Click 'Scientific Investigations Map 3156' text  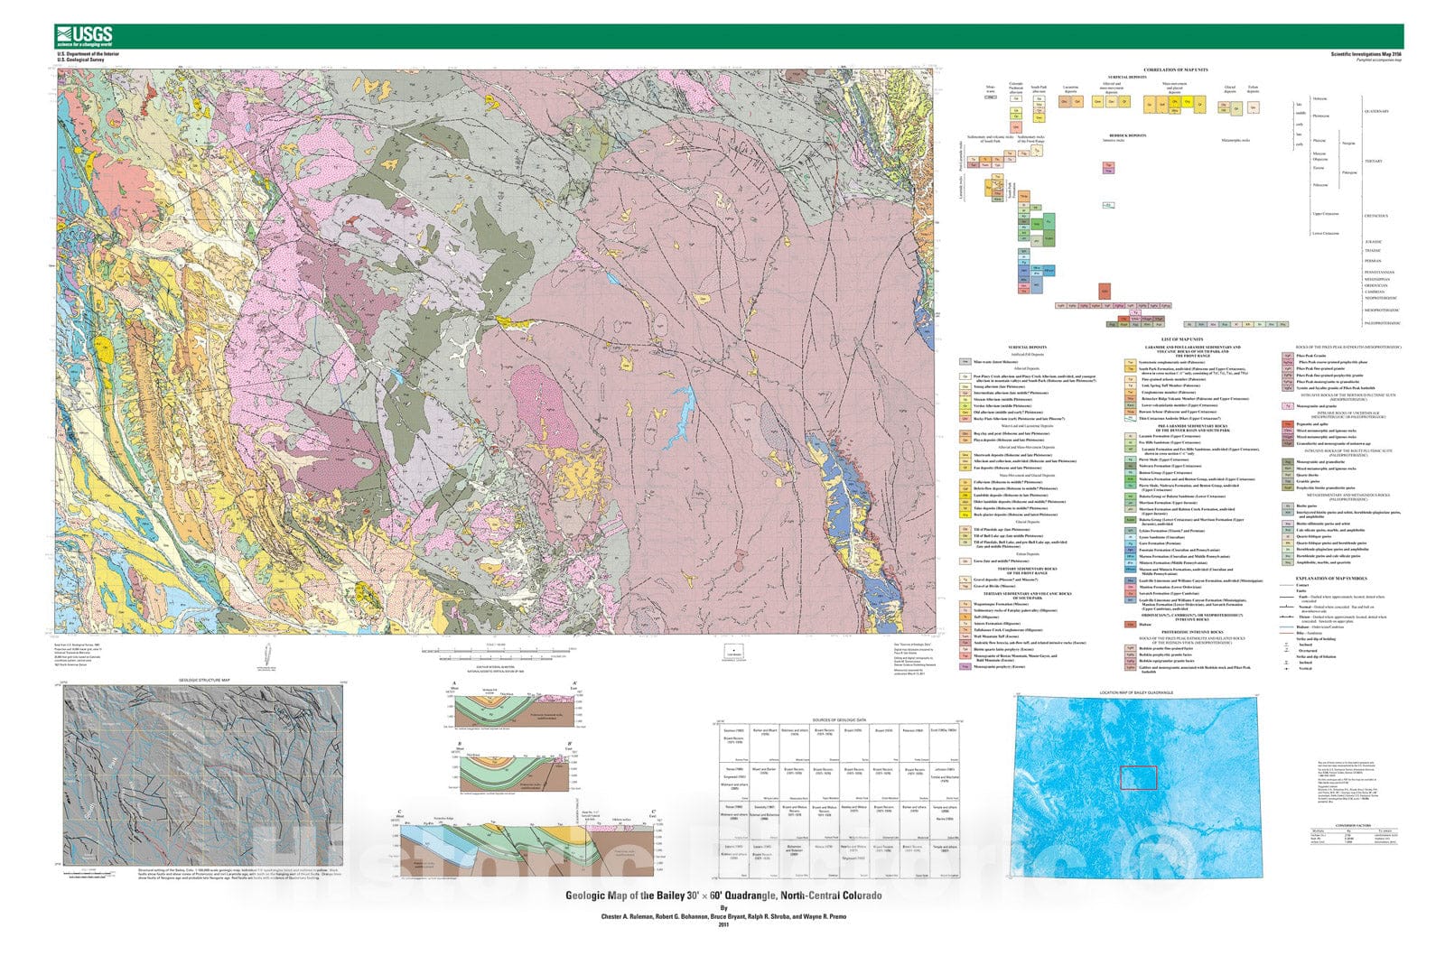(x=1366, y=54)
